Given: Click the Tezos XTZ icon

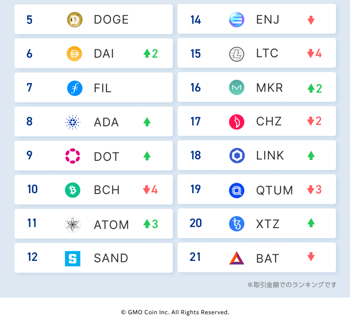Looking at the screenshot, I should 237,224.
